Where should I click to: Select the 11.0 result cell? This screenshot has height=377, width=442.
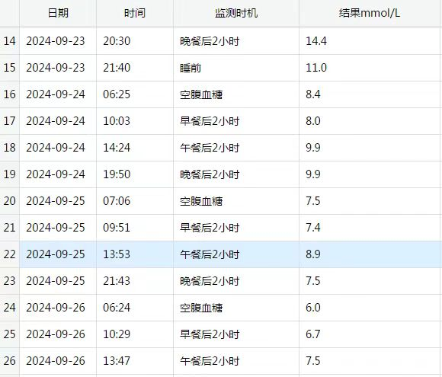[370, 68]
